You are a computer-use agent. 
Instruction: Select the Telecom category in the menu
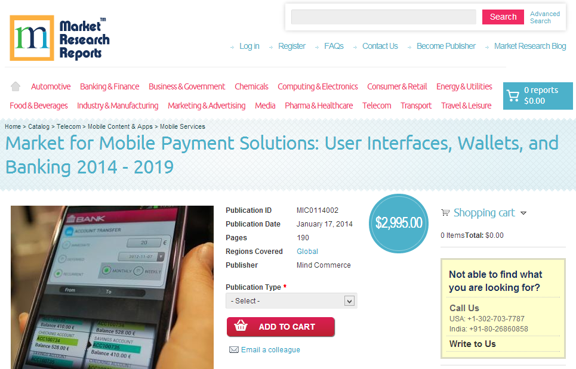(x=377, y=106)
